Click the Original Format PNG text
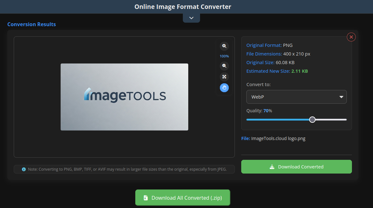Screen dimensions: 373x208 point(269,45)
